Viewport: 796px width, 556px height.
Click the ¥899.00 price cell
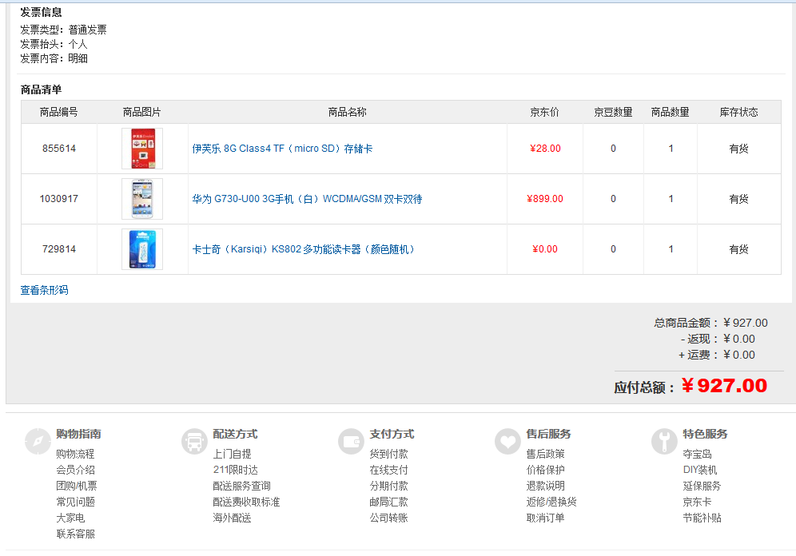[x=545, y=199]
